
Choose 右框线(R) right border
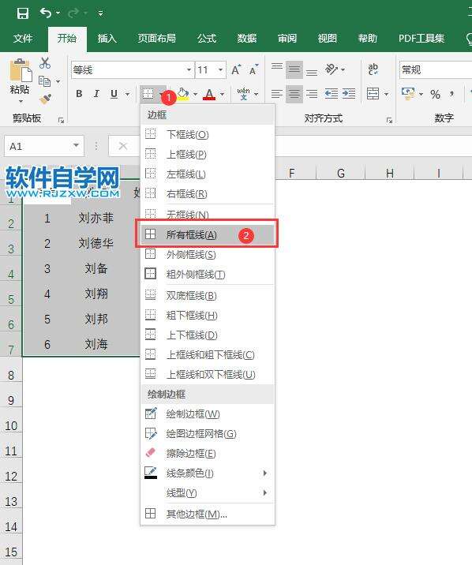coord(208,194)
